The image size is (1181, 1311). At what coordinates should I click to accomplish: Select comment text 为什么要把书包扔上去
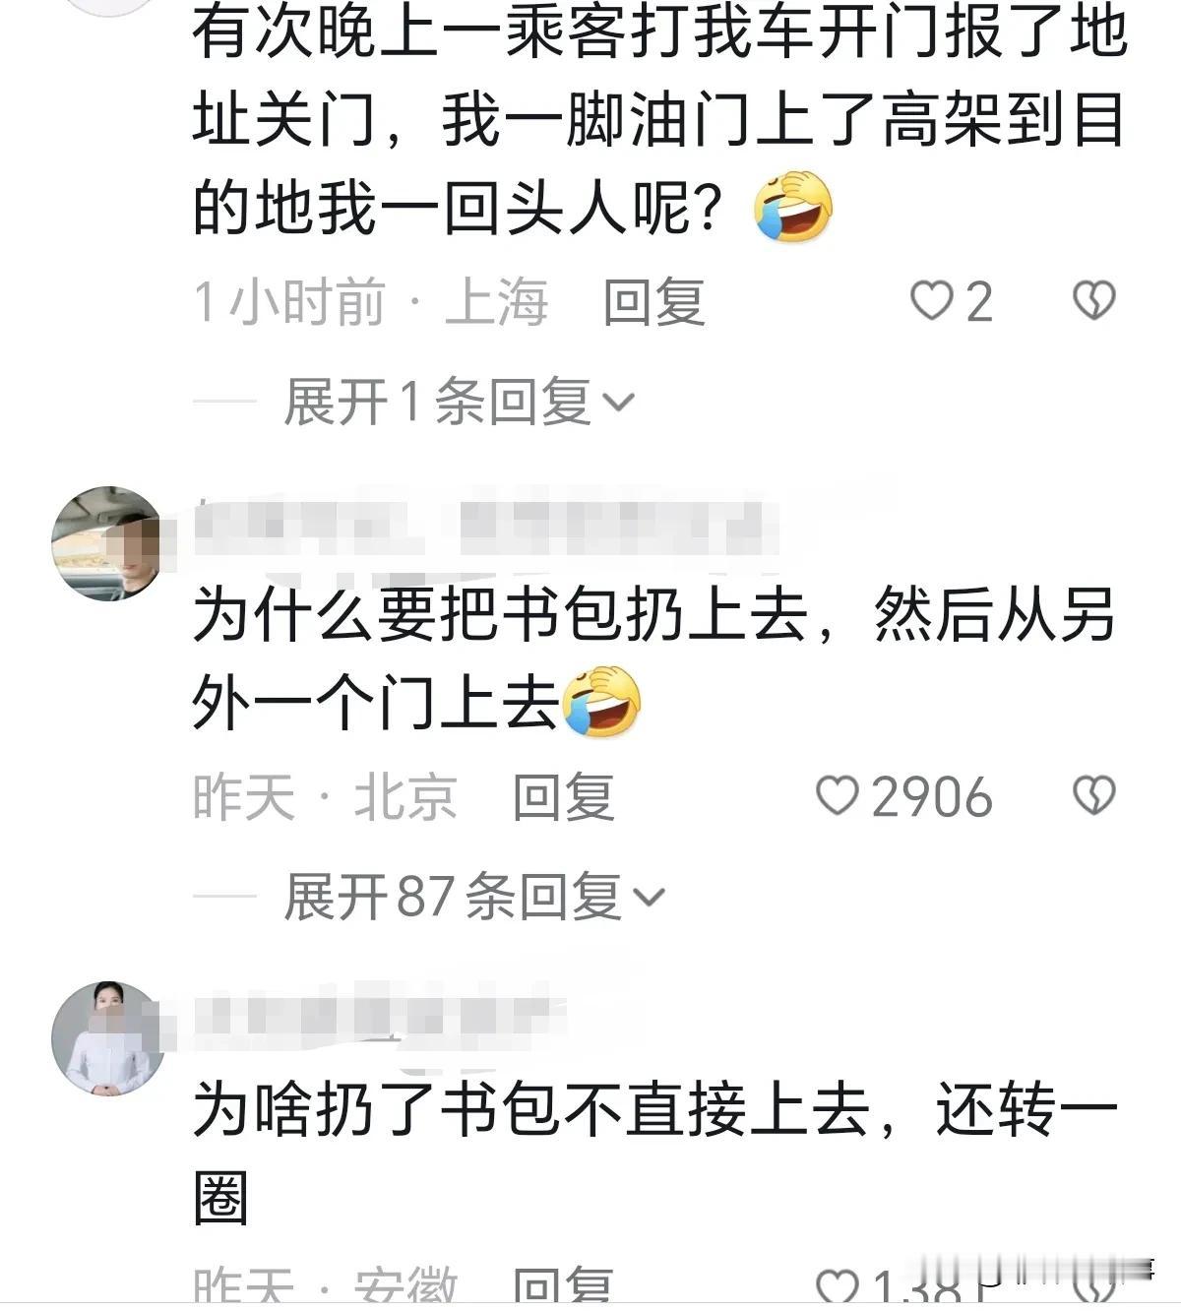[500, 615]
